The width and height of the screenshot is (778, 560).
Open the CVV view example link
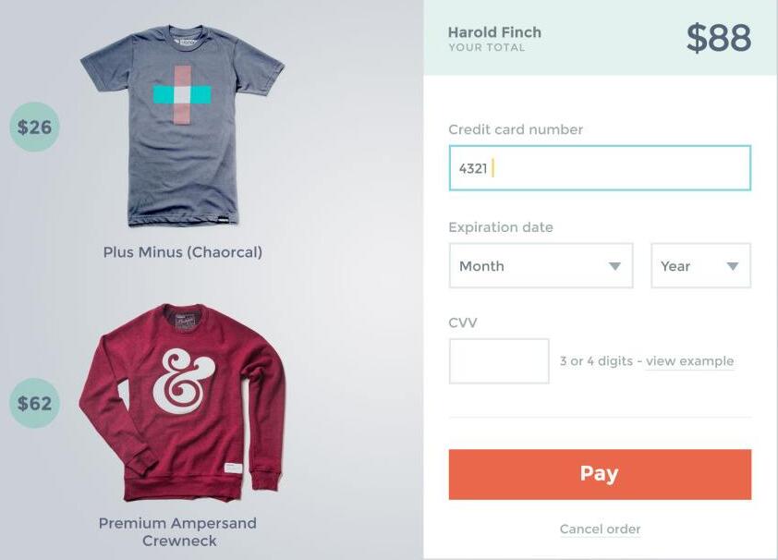(689, 361)
